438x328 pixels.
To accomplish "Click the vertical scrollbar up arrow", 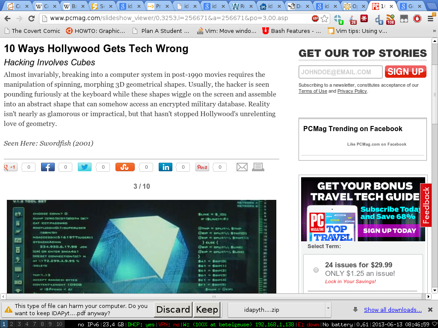I will point(435,41).
